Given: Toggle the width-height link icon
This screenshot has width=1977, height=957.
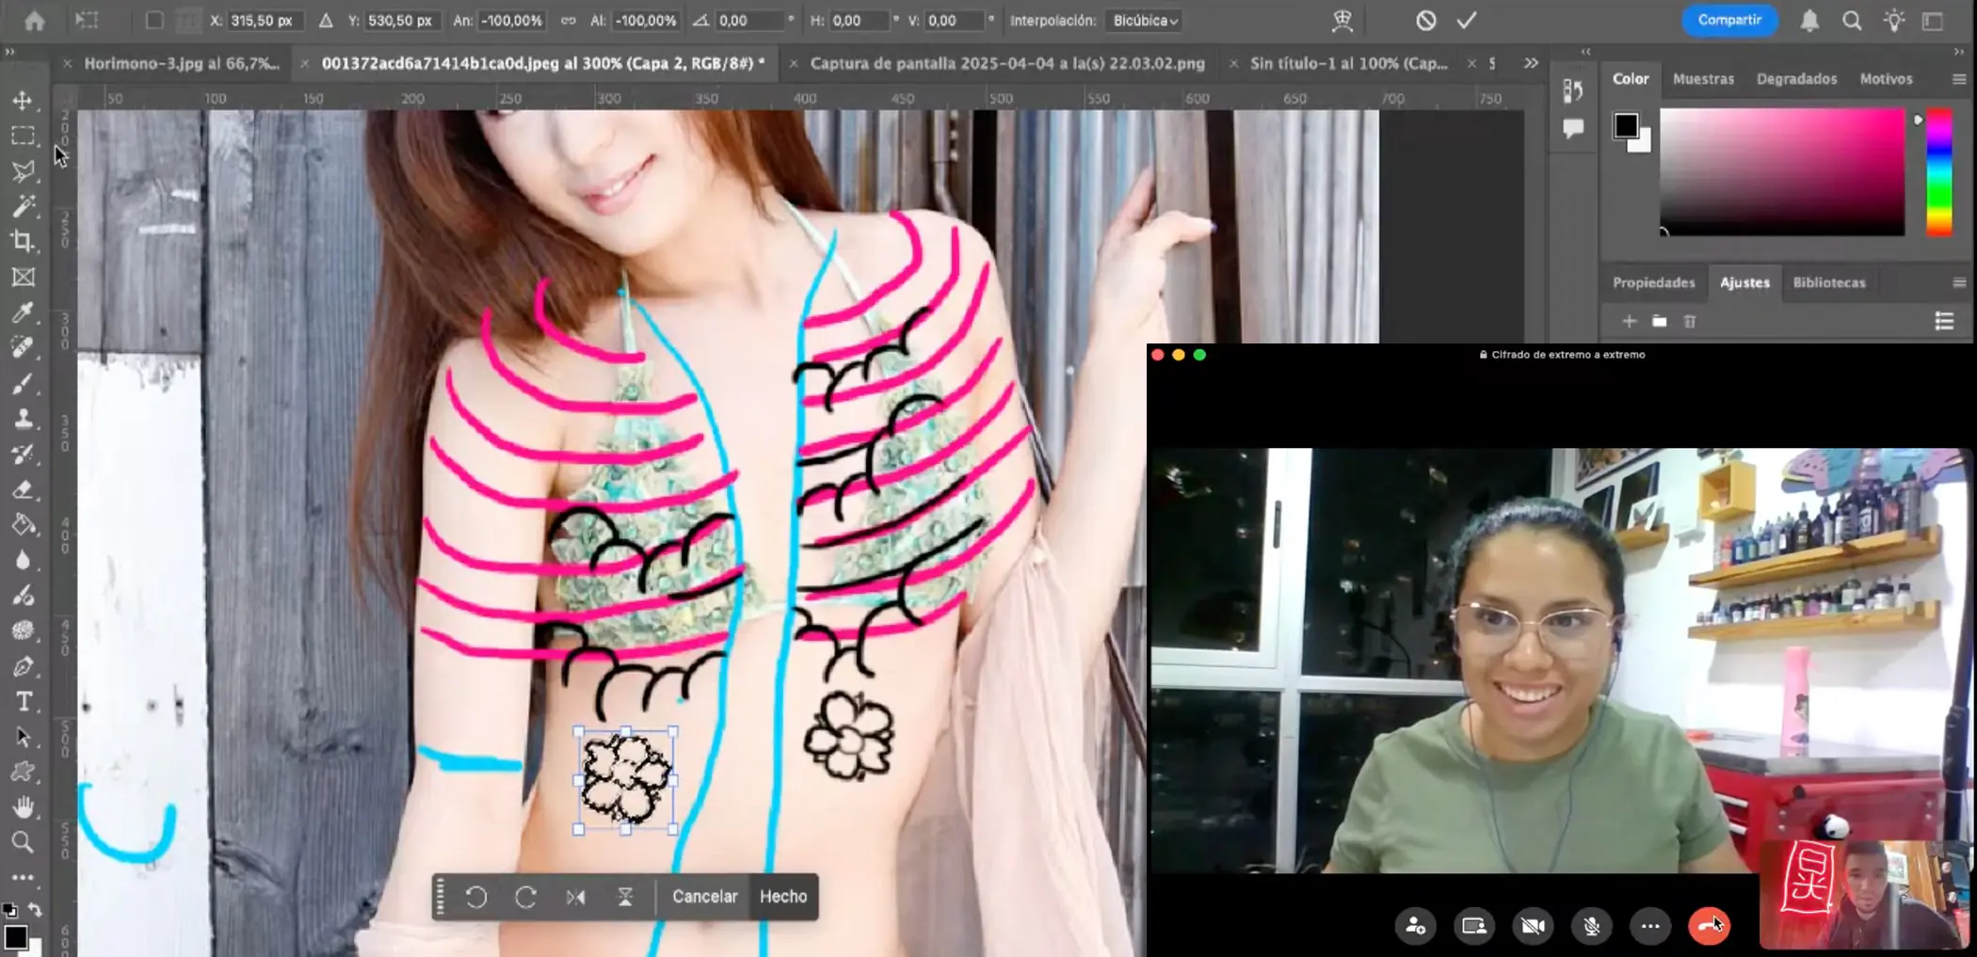Looking at the screenshot, I should pos(568,20).
